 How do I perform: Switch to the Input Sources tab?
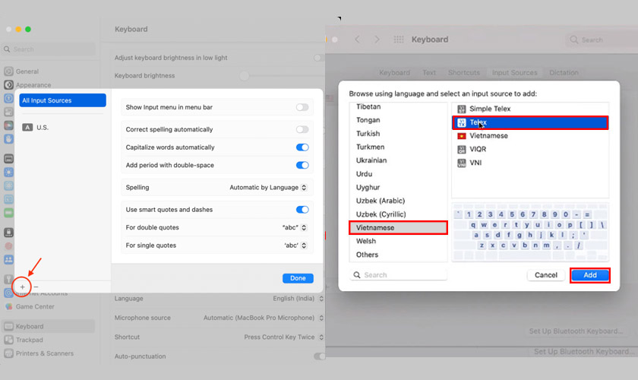pyautogui.click(x=515, y=72)
